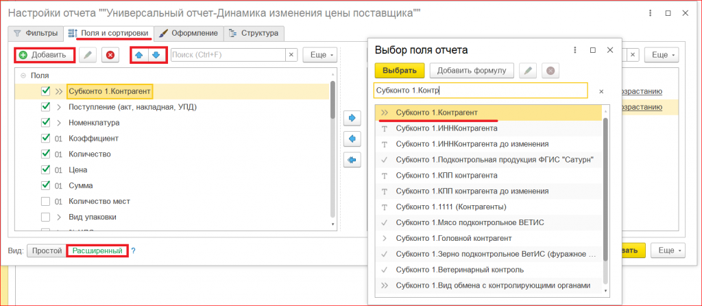Click the Поиск (Ctrl+F) search input

(228, 55)
